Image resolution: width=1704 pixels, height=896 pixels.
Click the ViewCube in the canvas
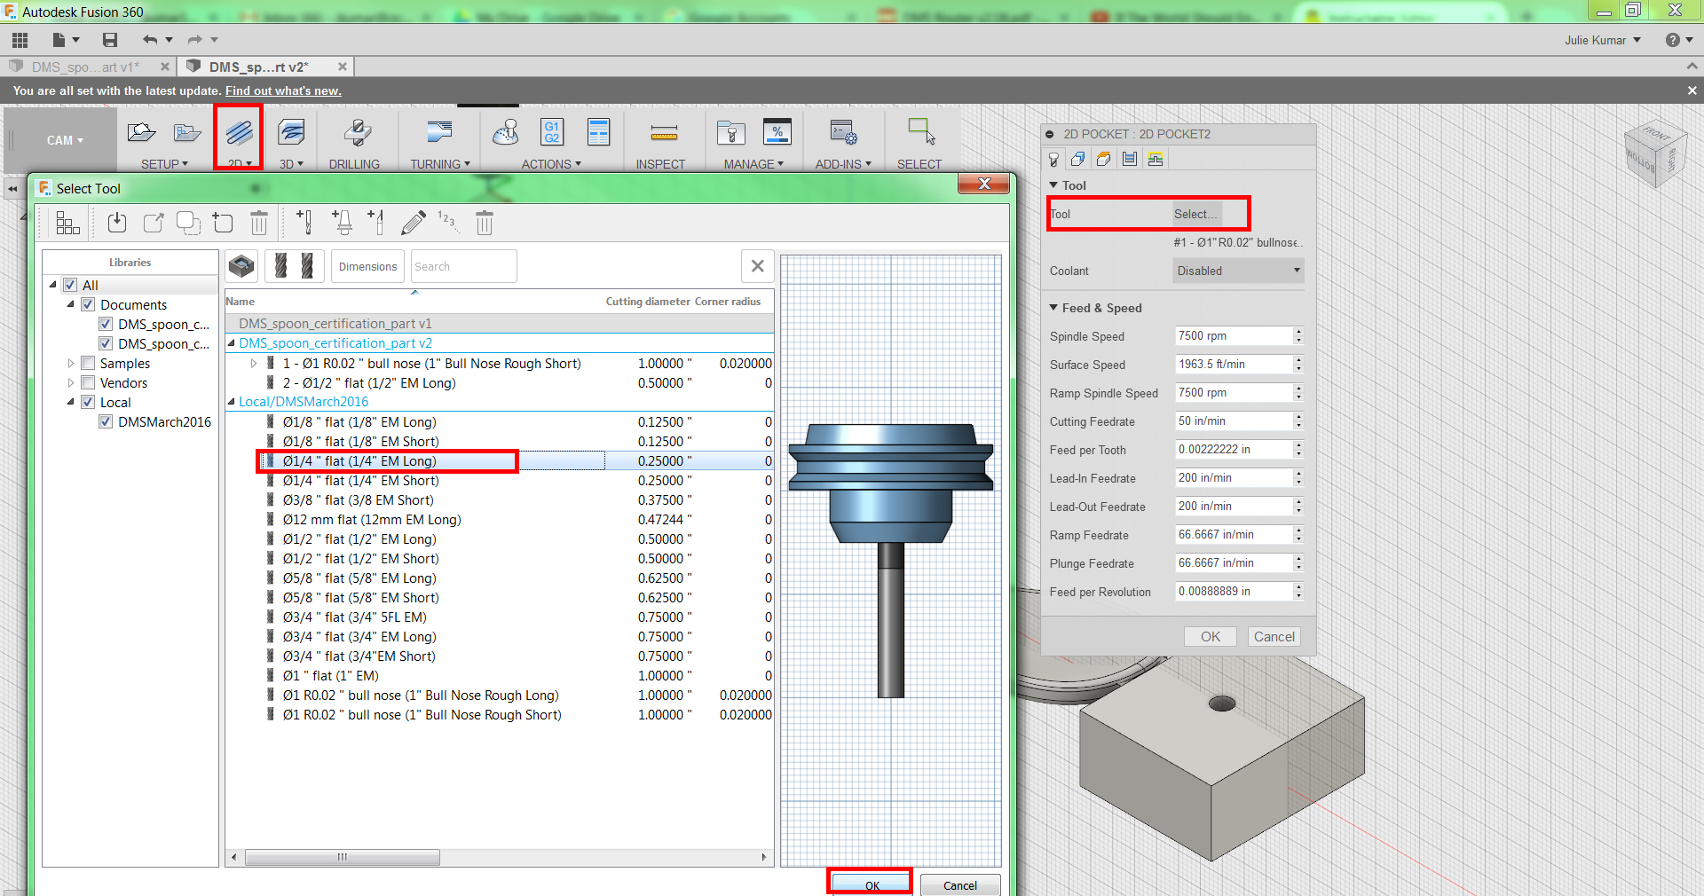1653,154
